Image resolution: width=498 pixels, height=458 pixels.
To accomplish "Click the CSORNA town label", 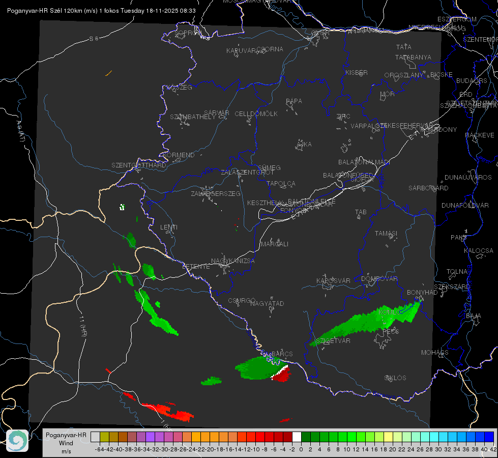I will pos(270,49).
